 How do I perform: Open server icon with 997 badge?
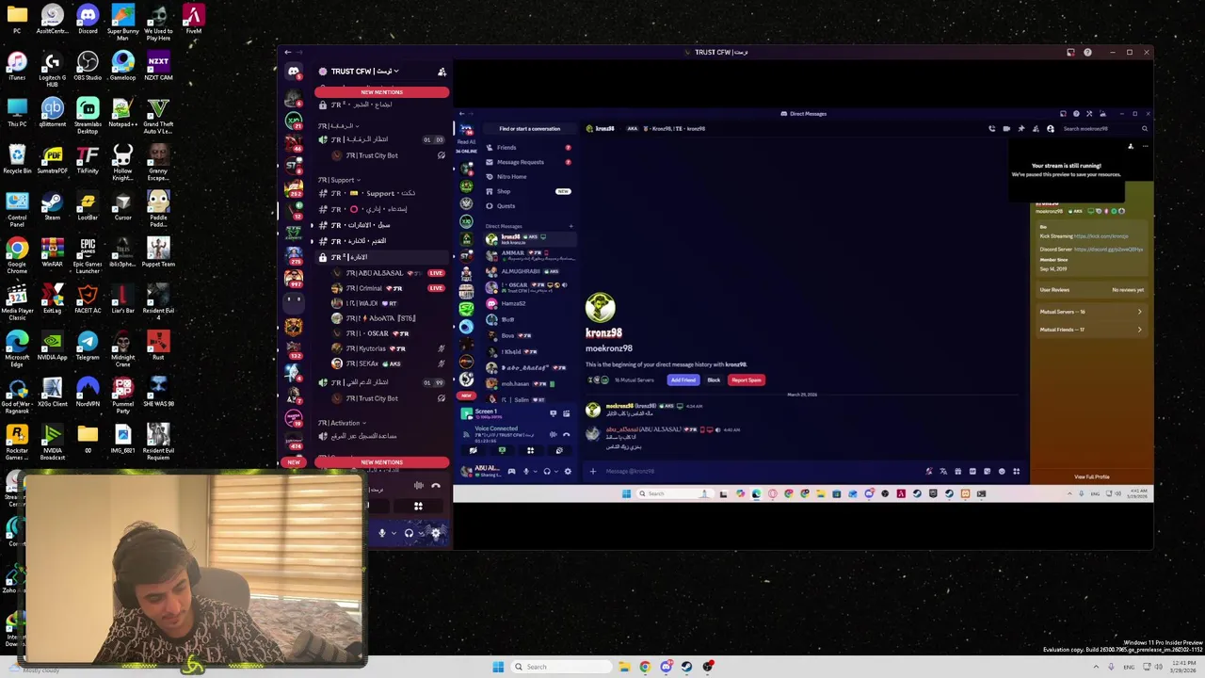(x=294, y=278)
